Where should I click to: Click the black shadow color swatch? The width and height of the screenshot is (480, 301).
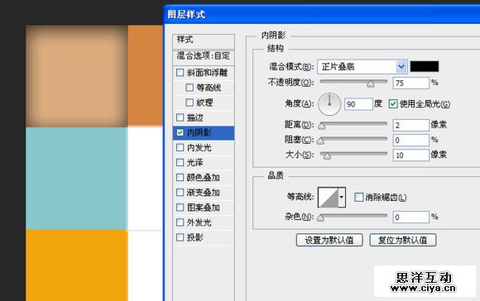425,66
